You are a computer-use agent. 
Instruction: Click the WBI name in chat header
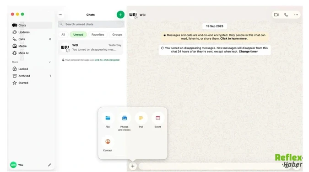(x=142, y=15)
